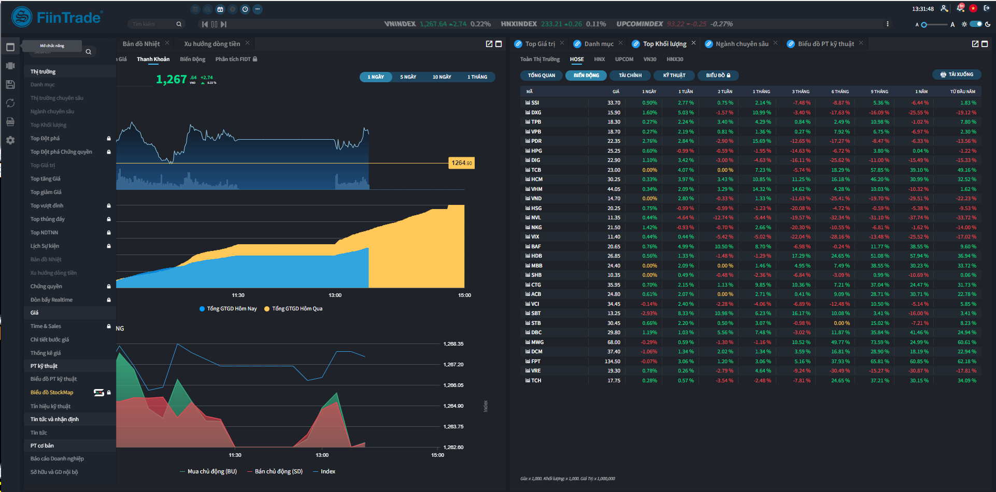Screen dimensions: 996x492
Task: Collapse the PT kỹ thuật menu section
Action: [x=70, y=366]
